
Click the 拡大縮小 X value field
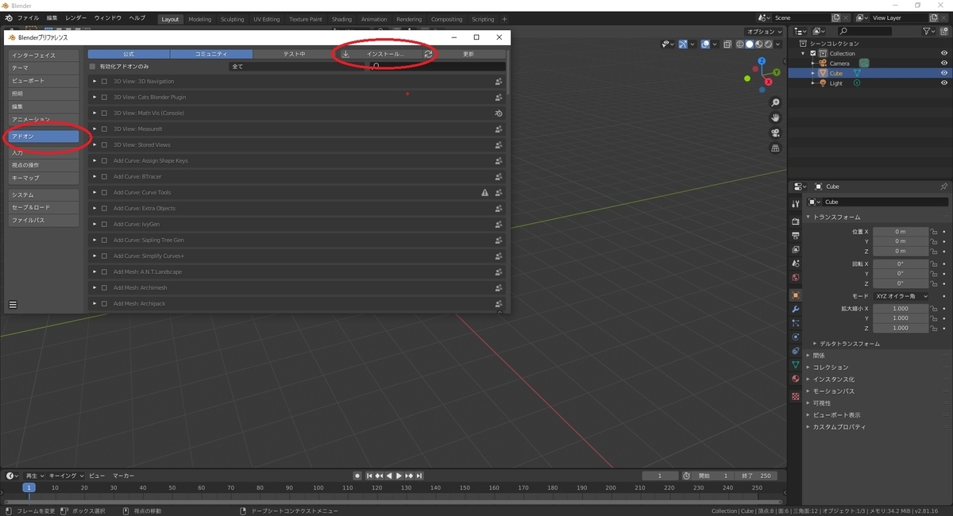(x=901, y=309)
